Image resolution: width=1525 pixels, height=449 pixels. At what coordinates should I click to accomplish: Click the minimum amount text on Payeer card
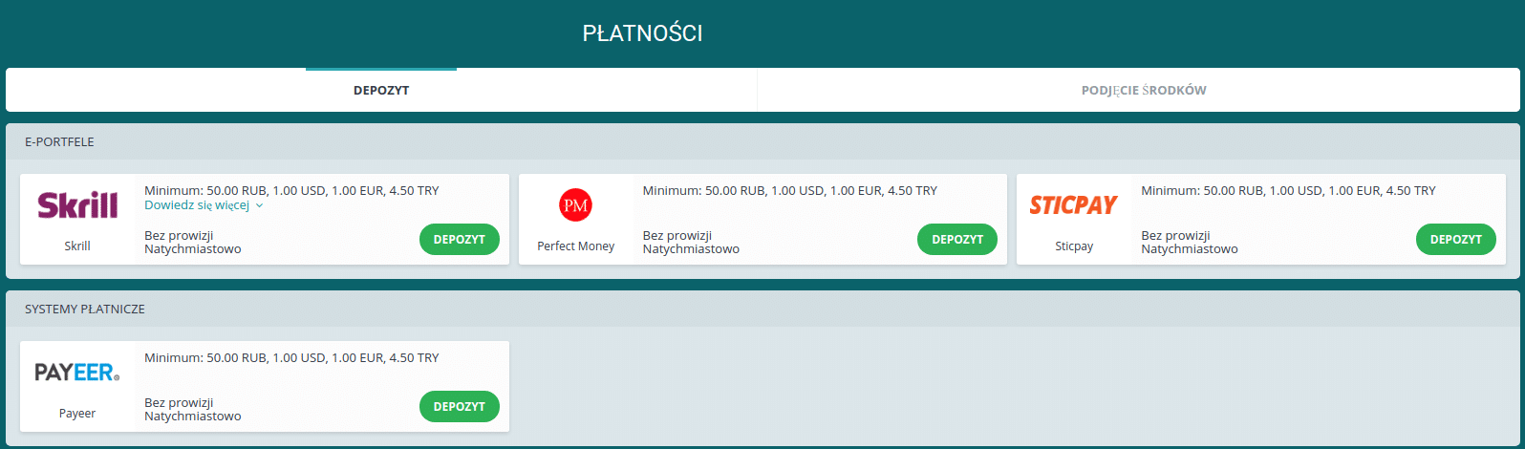click(x=291, y=357)
